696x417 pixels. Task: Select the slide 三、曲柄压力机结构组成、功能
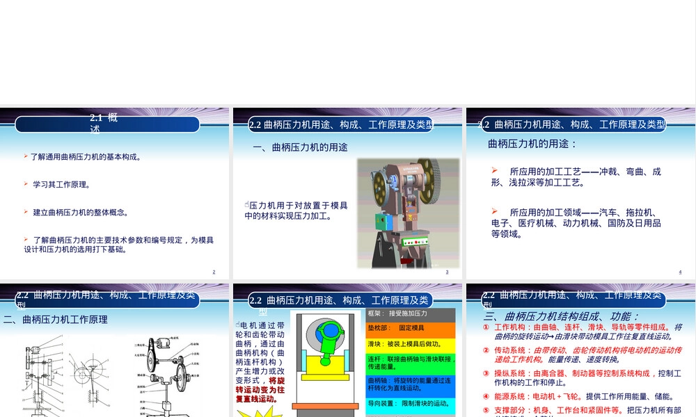click(x=580, y=350)
